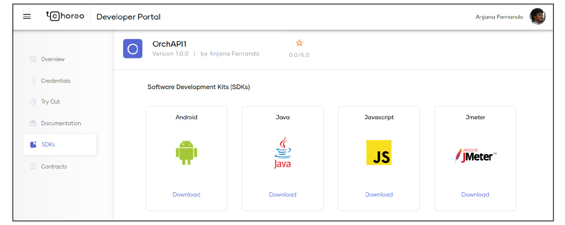Click the star rating icon

tap(299, 43)
